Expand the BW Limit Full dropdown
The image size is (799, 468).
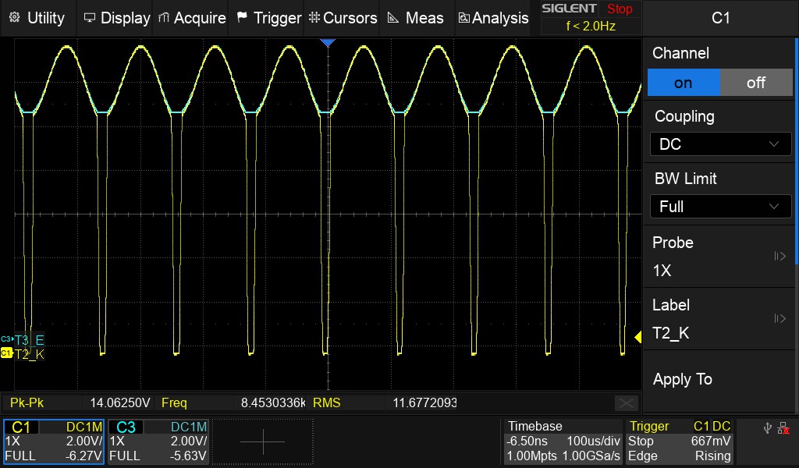point(719,207)
